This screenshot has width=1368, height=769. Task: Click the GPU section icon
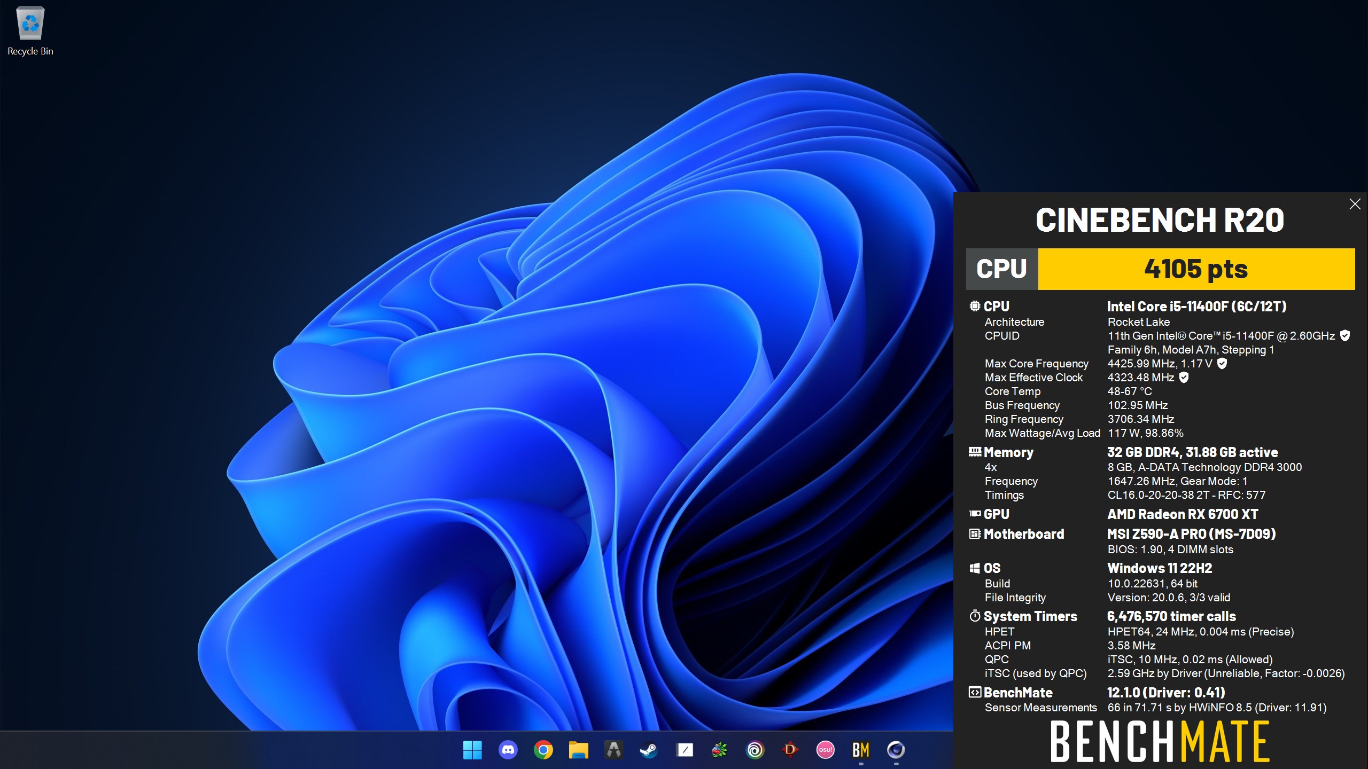[975, 514]
